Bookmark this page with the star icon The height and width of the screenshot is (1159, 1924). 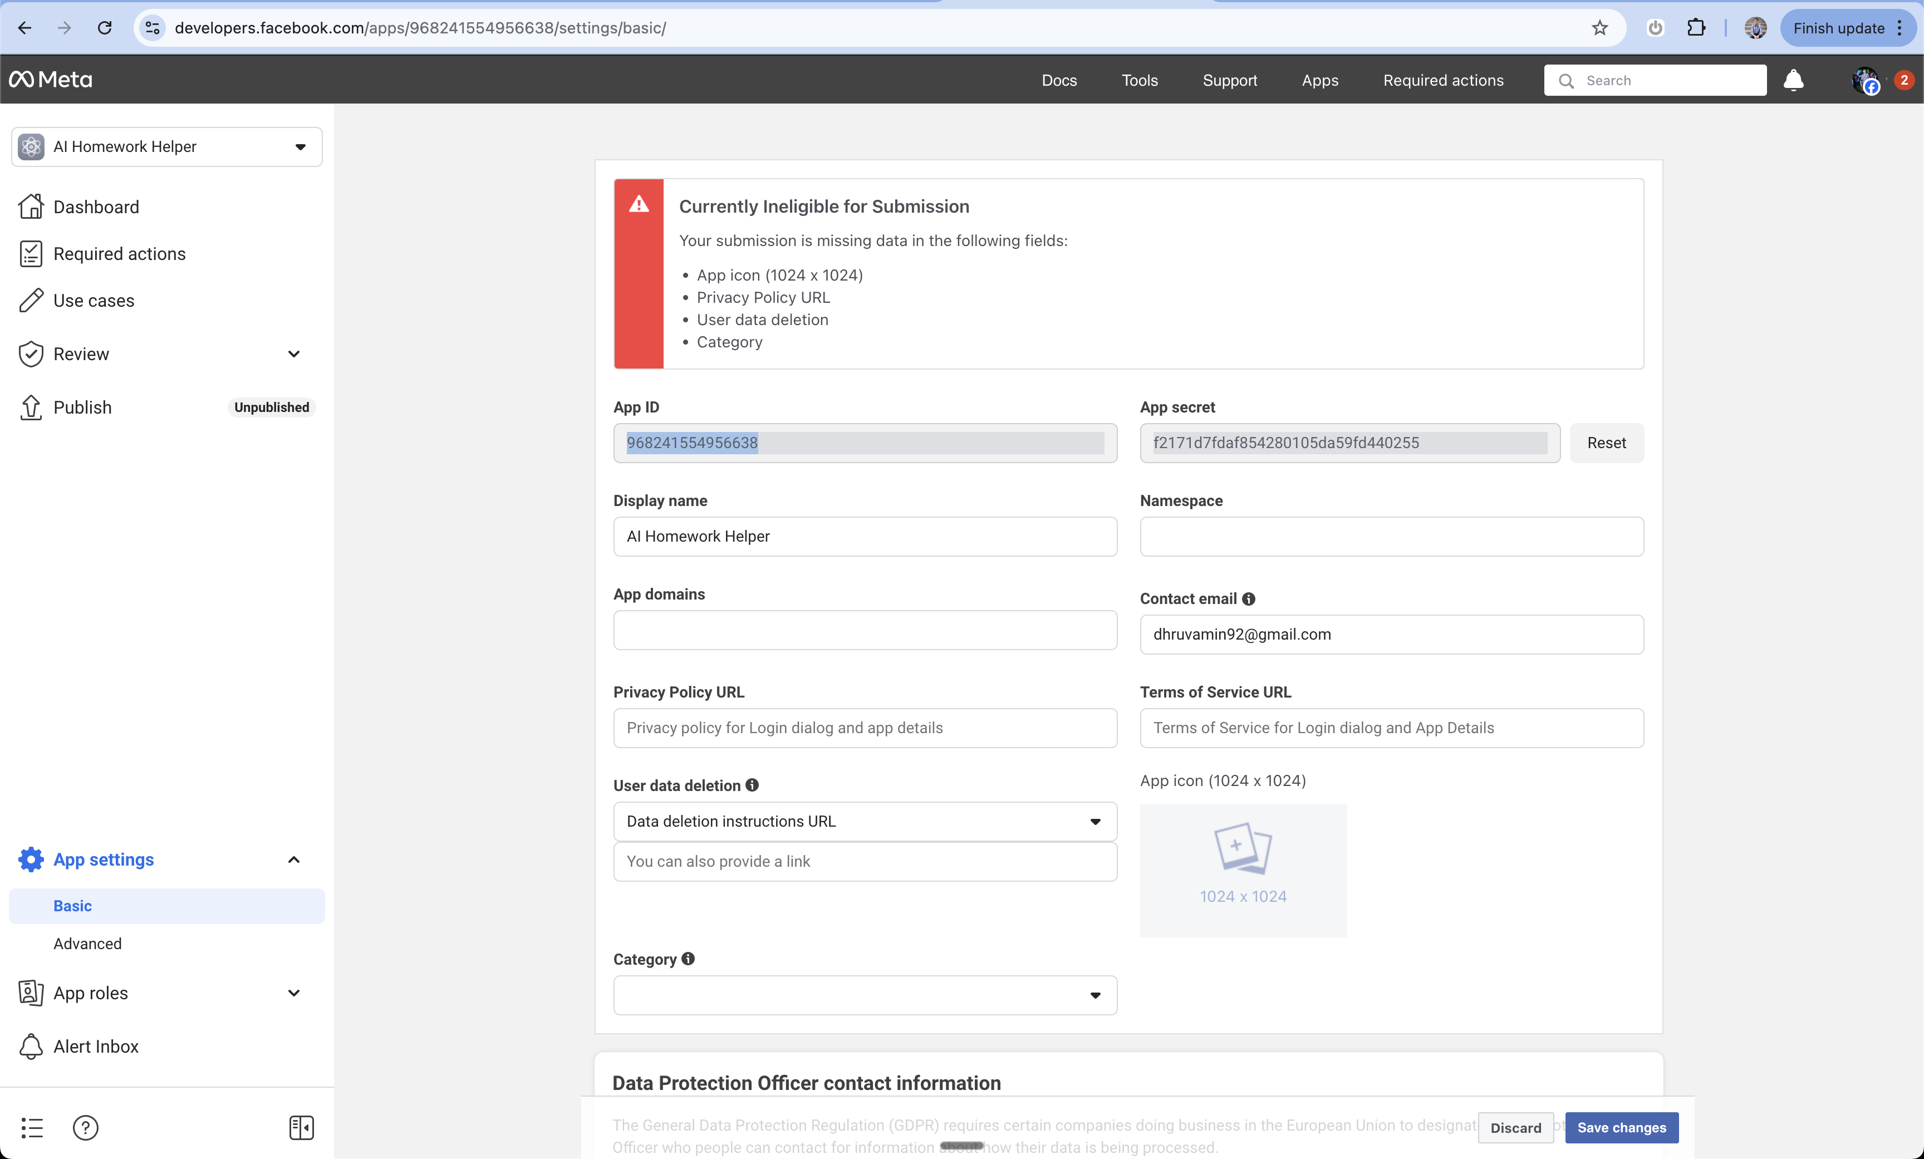(x=1600, y=28)
